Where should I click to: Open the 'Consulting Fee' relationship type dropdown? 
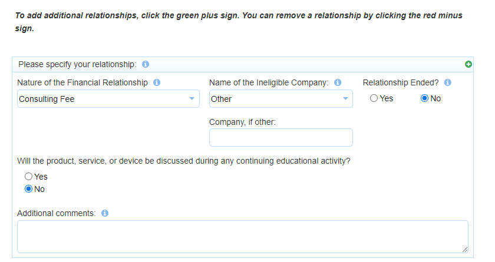click(109, 99)
